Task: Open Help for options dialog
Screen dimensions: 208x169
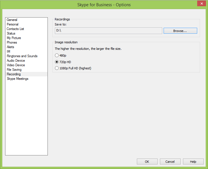Action: tap(193, 162)
